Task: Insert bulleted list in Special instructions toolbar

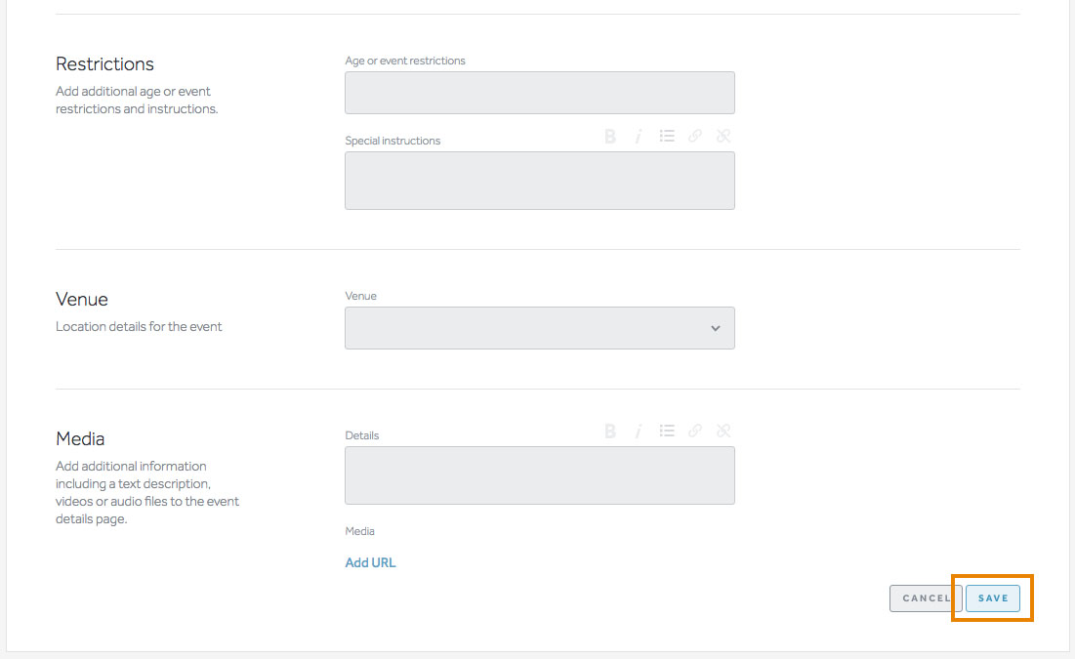Action: pyautogui.click(x=667, y=136)
